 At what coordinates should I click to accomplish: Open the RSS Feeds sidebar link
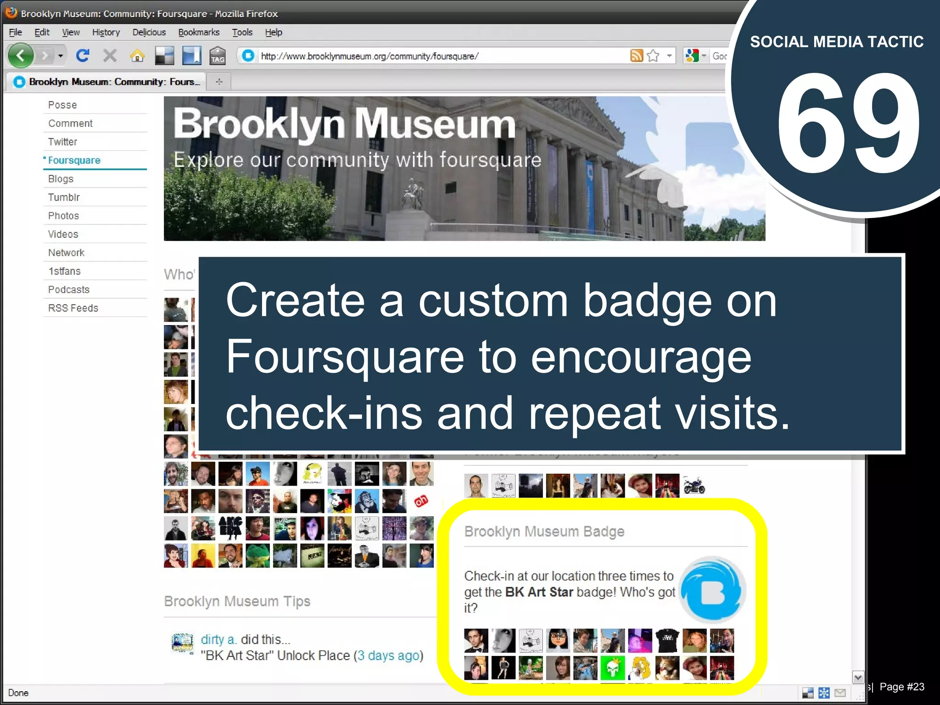73,308
